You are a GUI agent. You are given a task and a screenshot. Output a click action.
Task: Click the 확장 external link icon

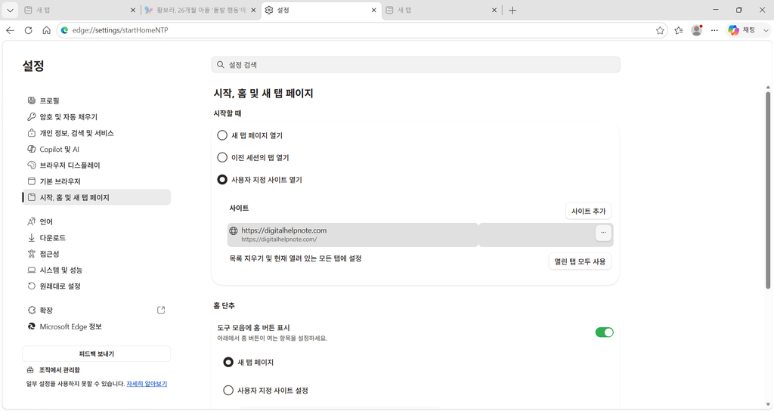[x=161, y=311]
